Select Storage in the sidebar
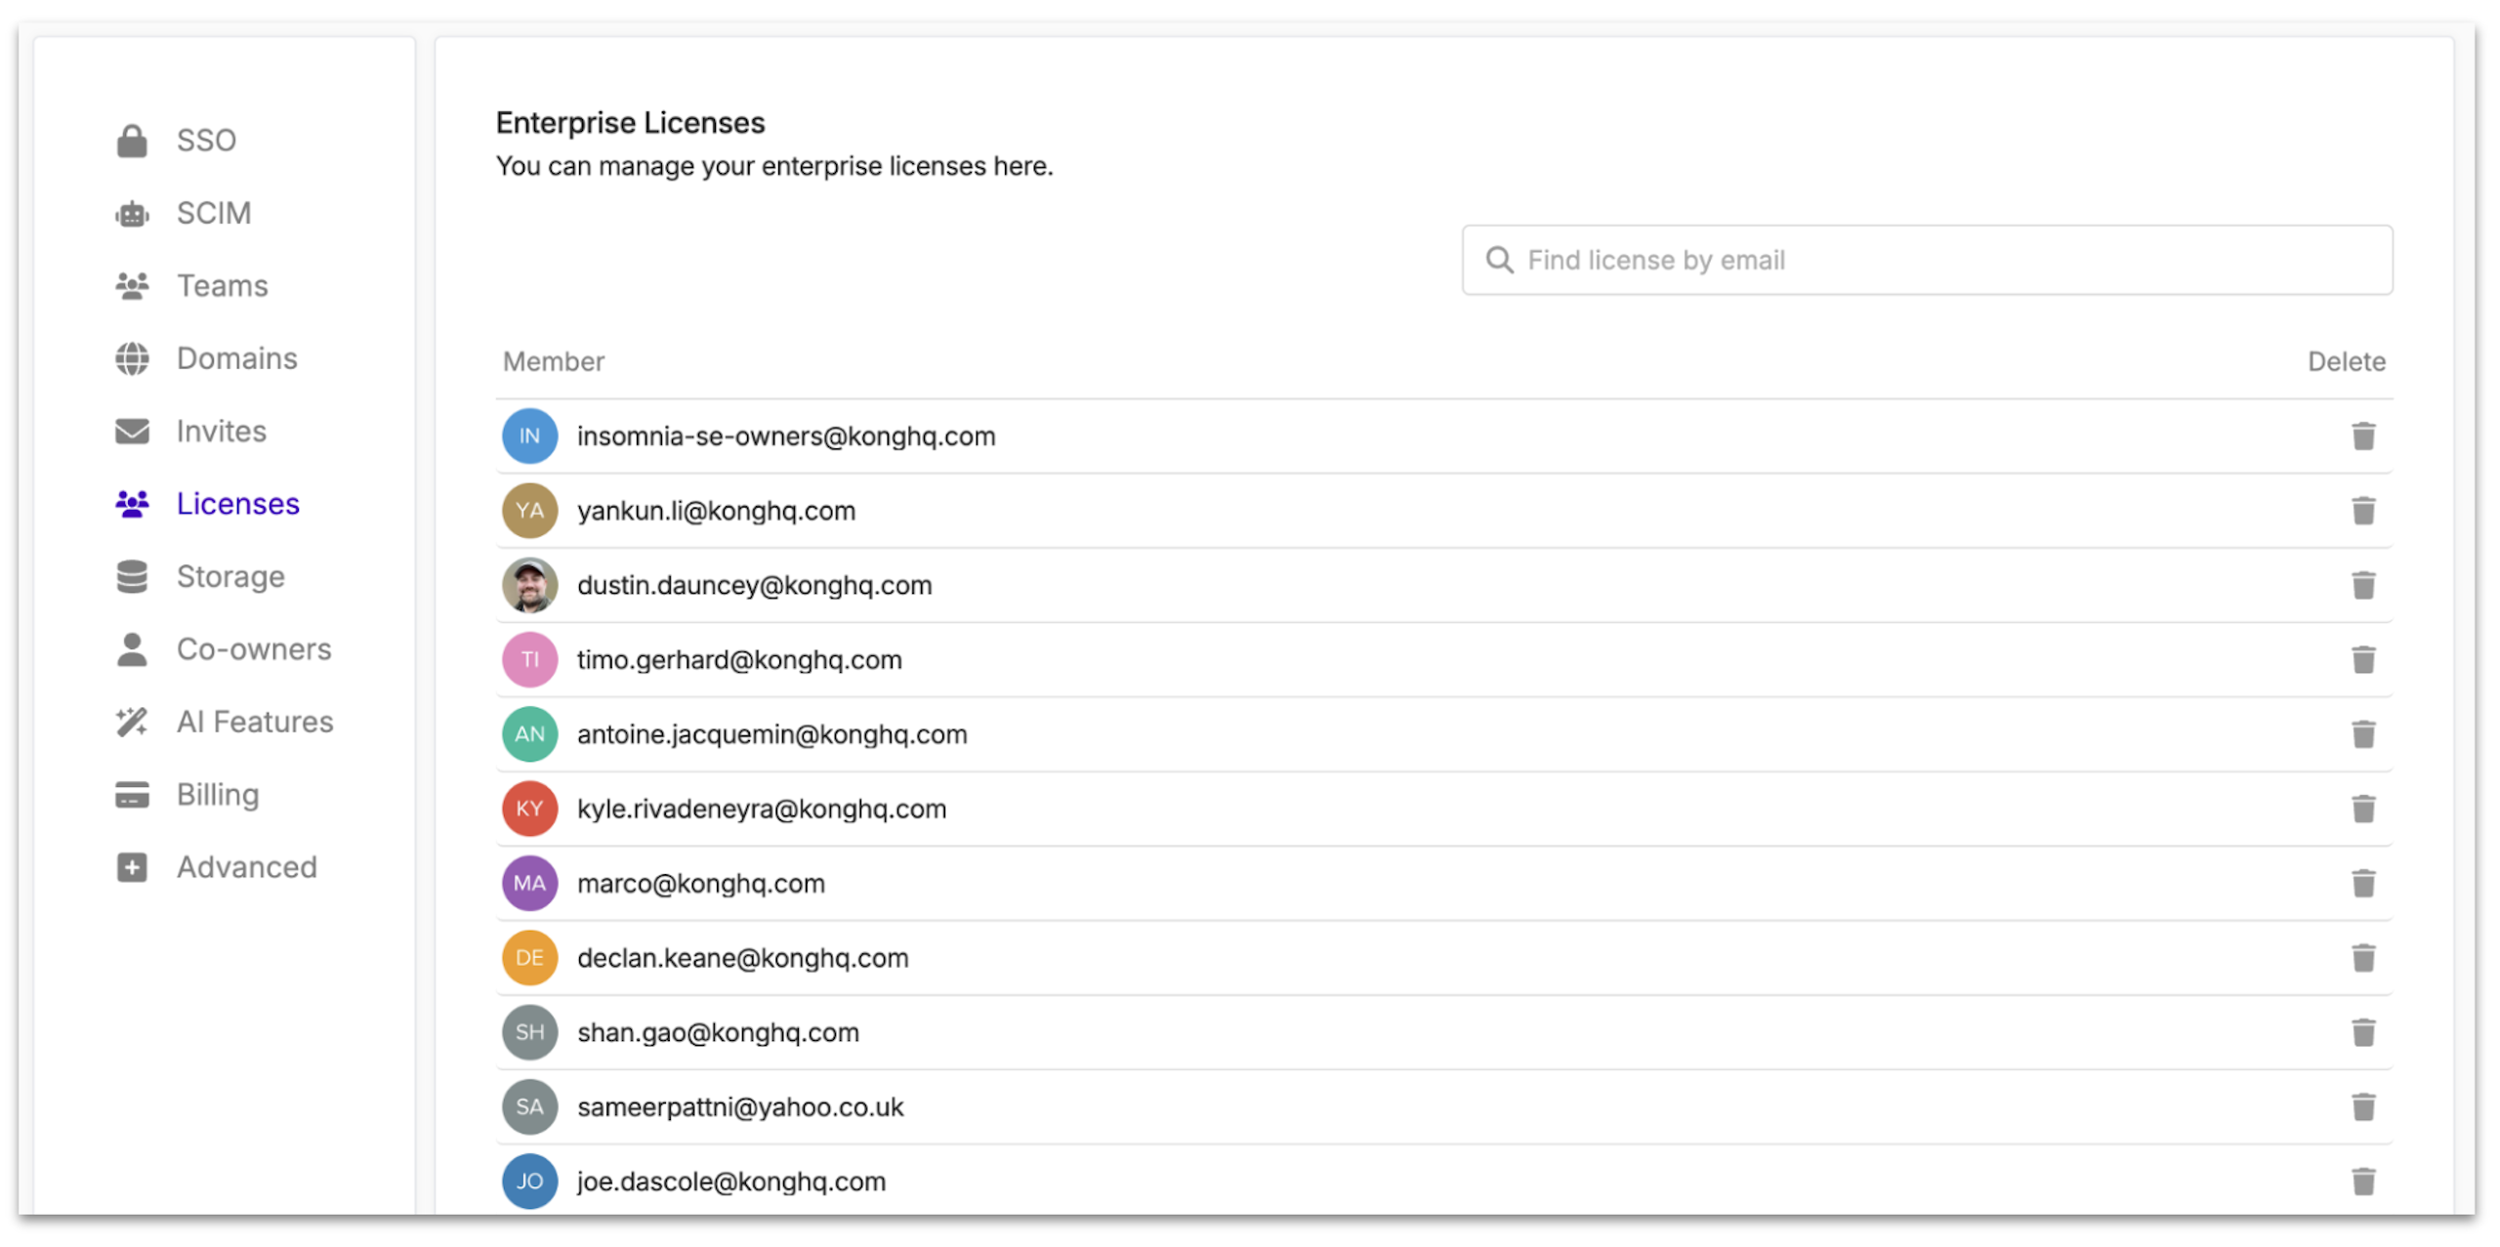2500x1247 pixels. pos(230,577)
